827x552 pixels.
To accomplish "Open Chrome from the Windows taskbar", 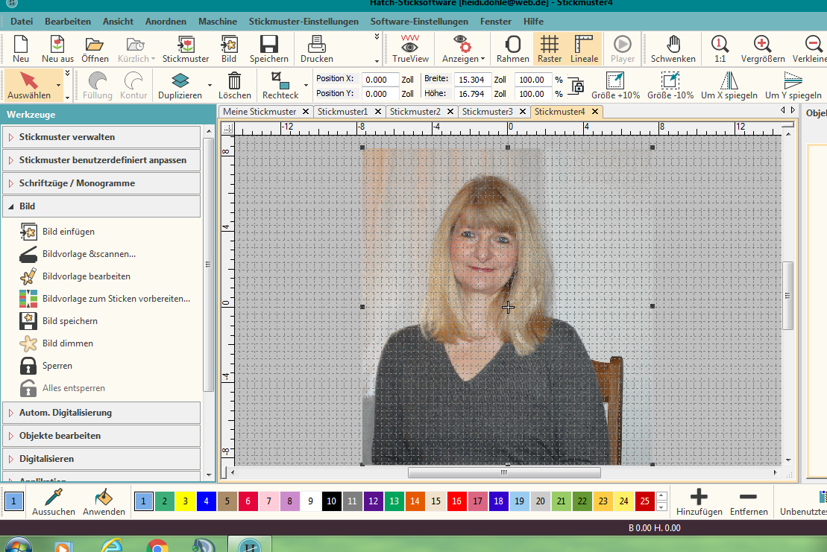I will pyautogui.click(x=157, y=545).
